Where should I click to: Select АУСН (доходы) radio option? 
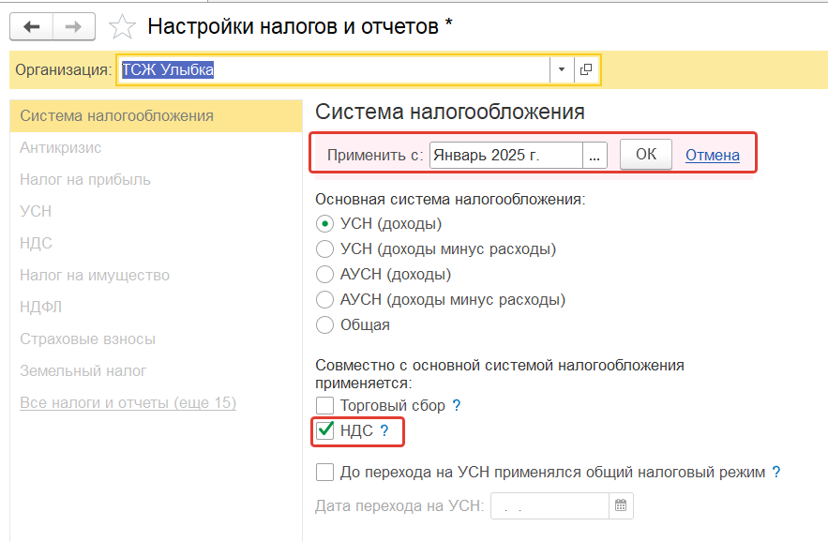[325, 275]
